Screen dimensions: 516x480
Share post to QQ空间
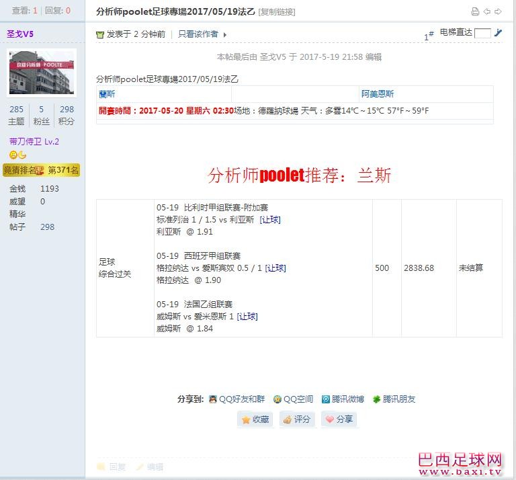[x=294, y=399]
